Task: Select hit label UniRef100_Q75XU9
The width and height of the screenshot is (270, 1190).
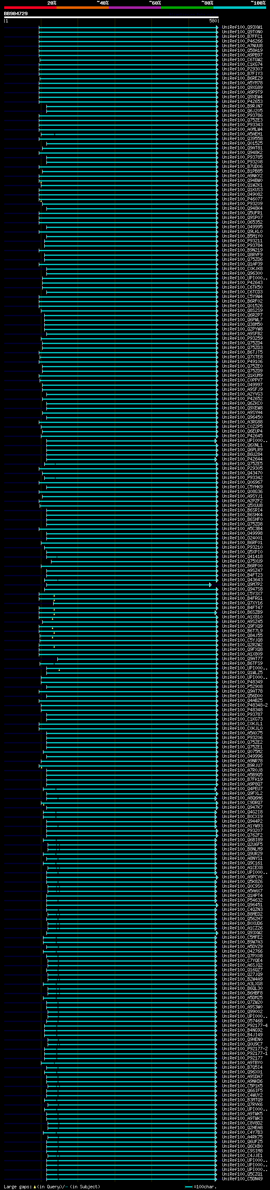Action: (242, 561)
